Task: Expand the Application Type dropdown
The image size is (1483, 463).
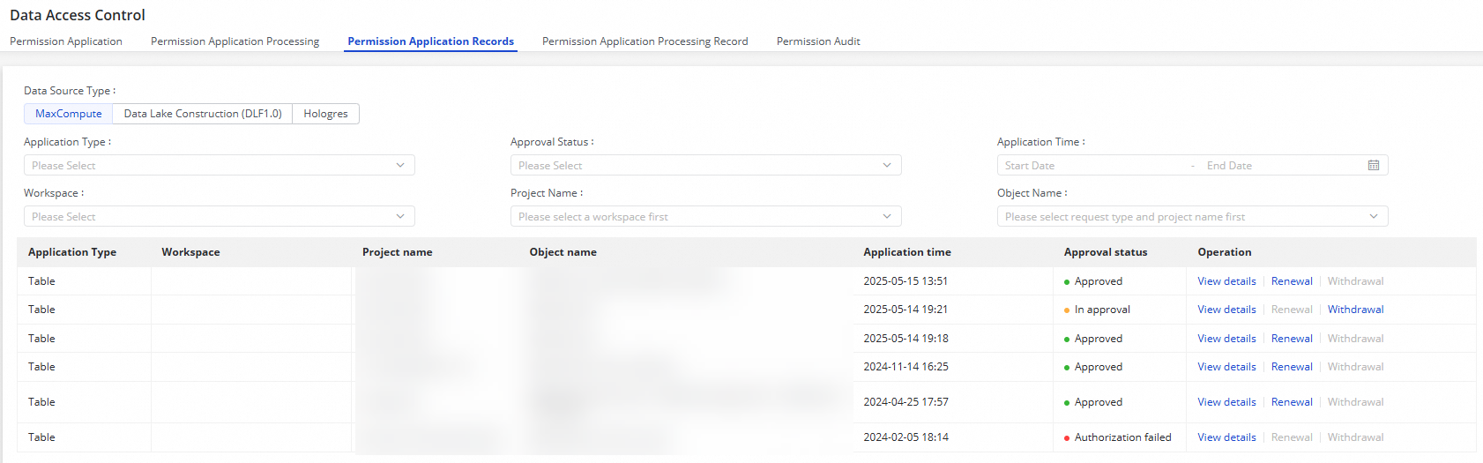Action: pyautogui.click(x=219, y=166)
